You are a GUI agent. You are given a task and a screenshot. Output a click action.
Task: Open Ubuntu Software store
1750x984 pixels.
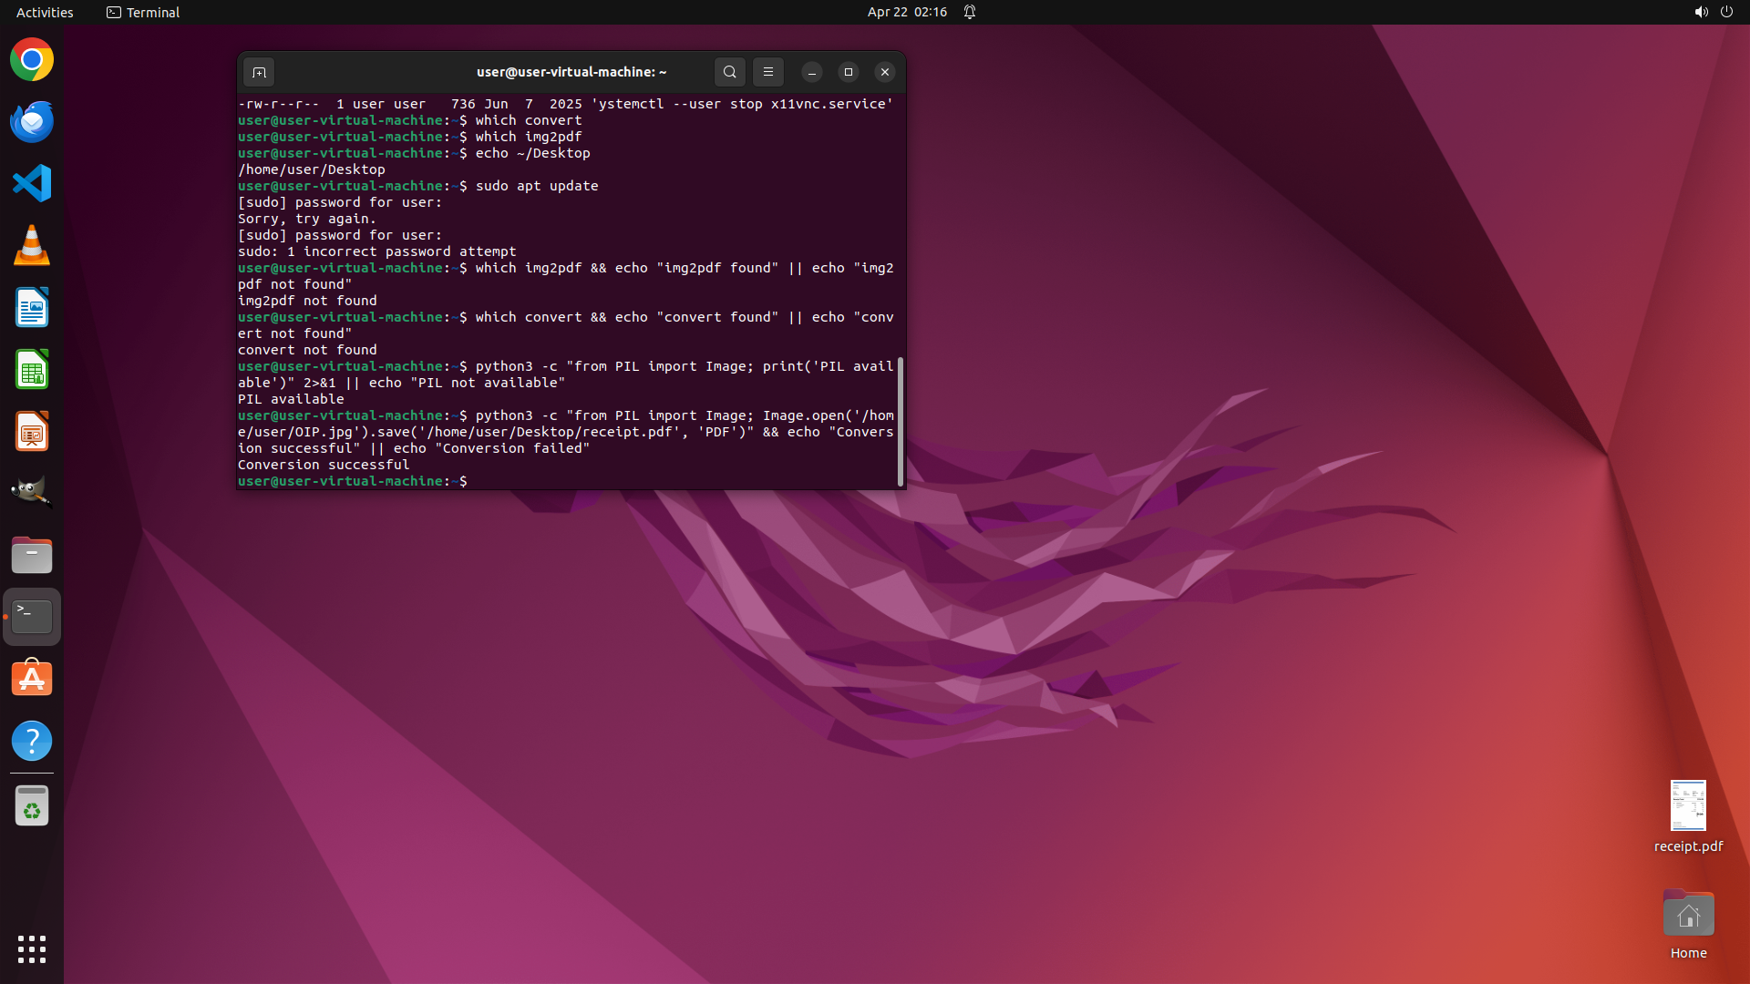click(x=32, y=679)
